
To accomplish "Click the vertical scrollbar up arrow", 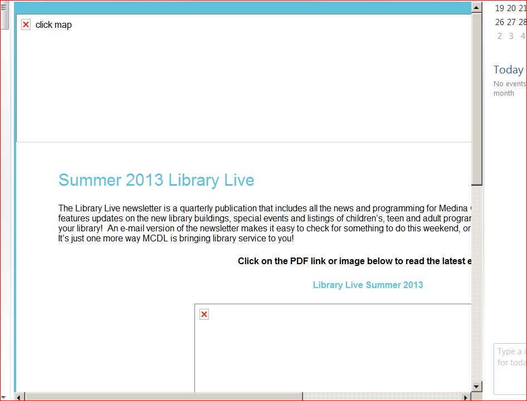I will 477,7.
